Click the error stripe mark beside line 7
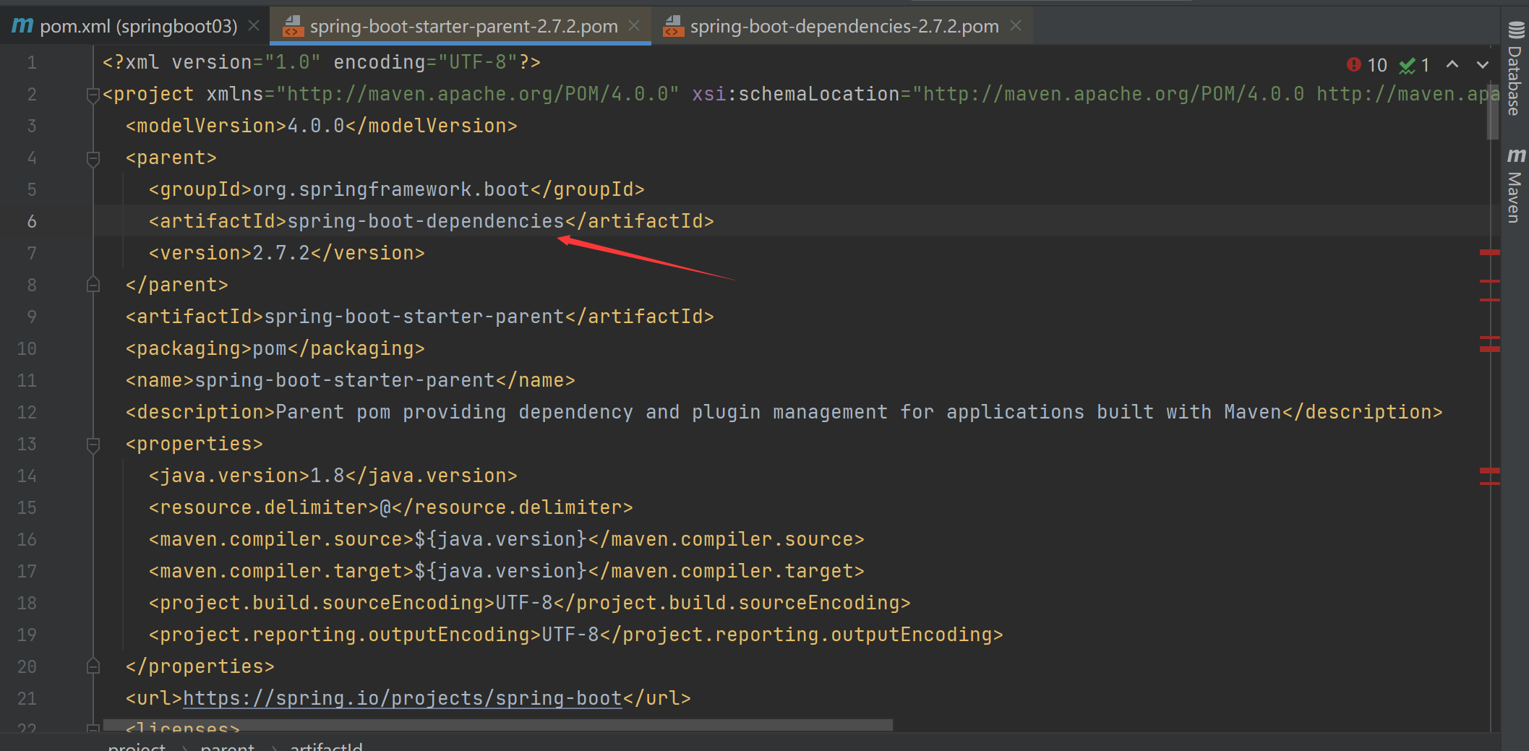 click(1489, 253)
